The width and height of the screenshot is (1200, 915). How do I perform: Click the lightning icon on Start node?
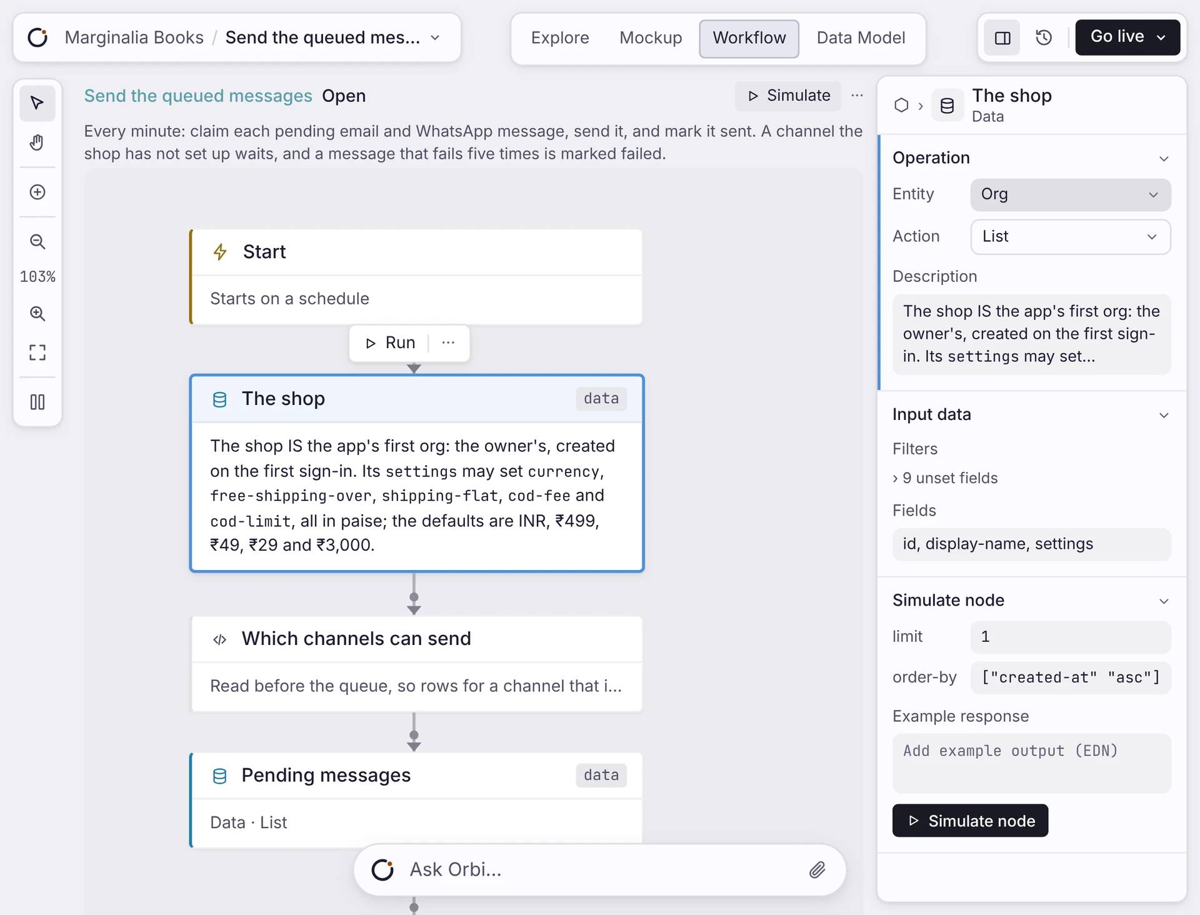[220, 252]
